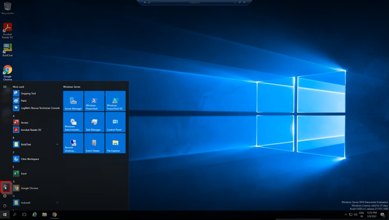Image resolution: width=389 pixels, height=220 pixels.
Task: Click the user account icon in Start
Action: (5, 187)
